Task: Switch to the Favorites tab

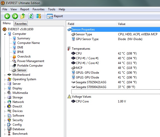Action: point(21,24)
